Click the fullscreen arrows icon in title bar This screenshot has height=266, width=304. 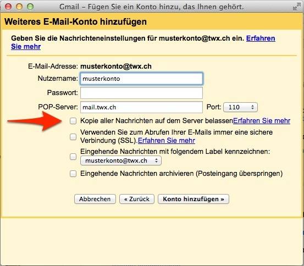(296, 7)
